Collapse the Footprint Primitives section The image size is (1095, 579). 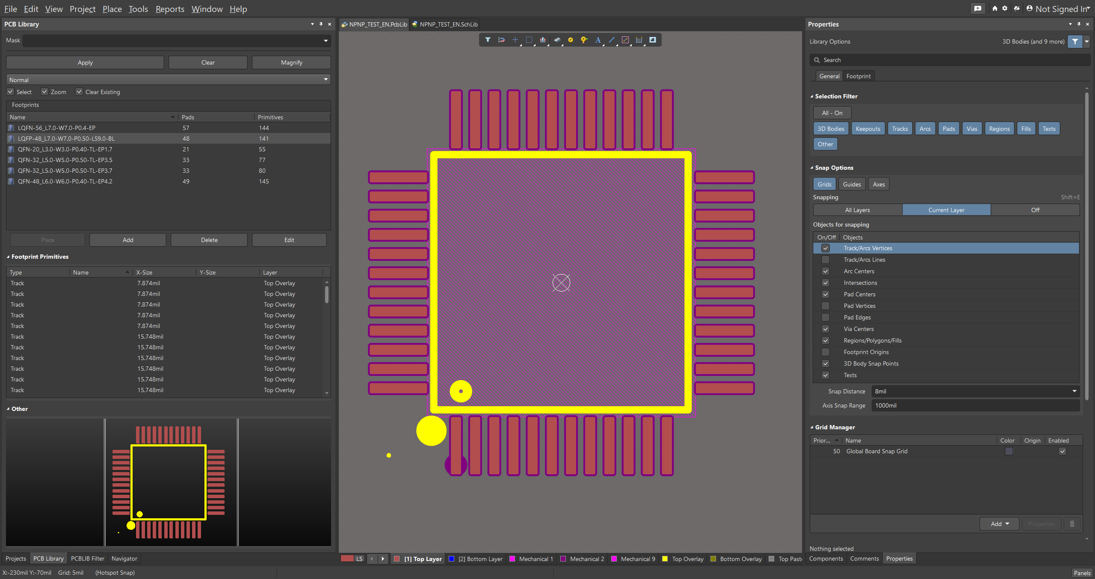[8, 257]
